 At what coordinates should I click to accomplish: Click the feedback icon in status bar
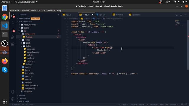pos(182,105)
